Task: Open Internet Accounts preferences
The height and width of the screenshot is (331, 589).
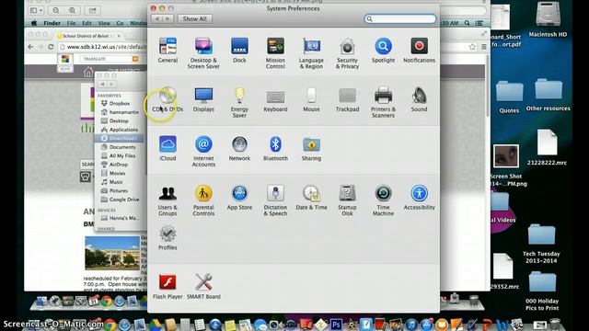Action: pos(203,151)
